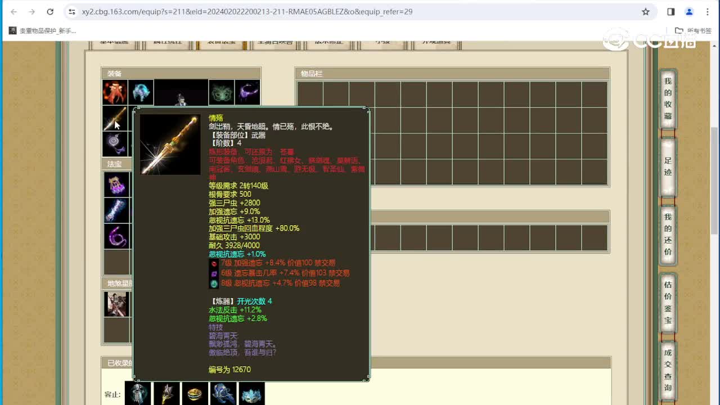
Task: Click the item name 情殇
Action: (216, 118)
